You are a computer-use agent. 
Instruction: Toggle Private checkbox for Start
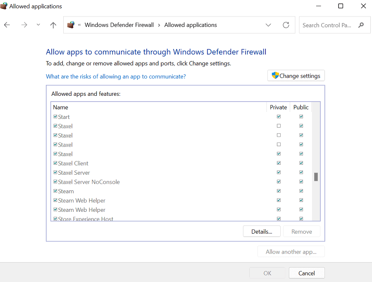[279, 116]
